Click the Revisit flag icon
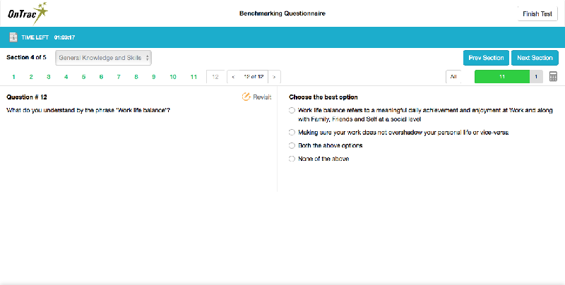Viewport: 565px width, 285px height. tap(246, 97)
